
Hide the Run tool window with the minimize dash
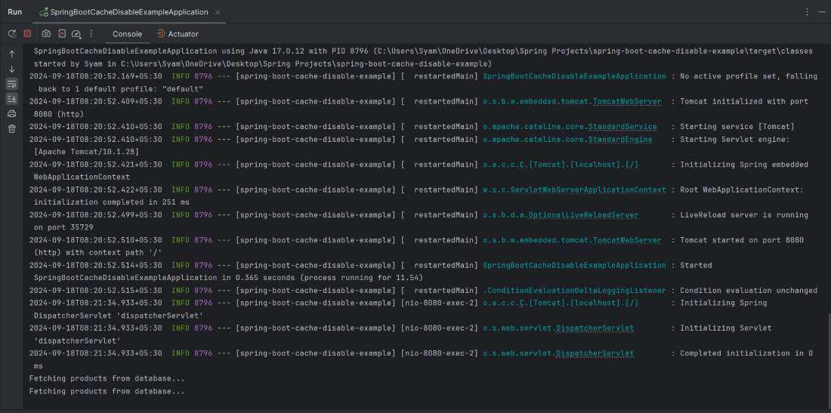pyautogui.click(x=822, y=11)
